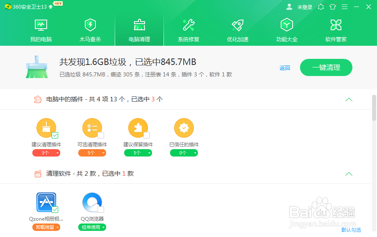Screen dimensions: 377x237
Task: Click the Qzone相册 app icon
Action: click(46, 202)
